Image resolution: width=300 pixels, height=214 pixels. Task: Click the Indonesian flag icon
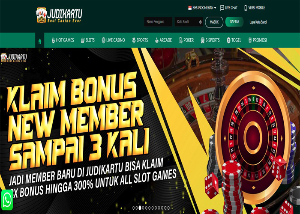point(190,8)
